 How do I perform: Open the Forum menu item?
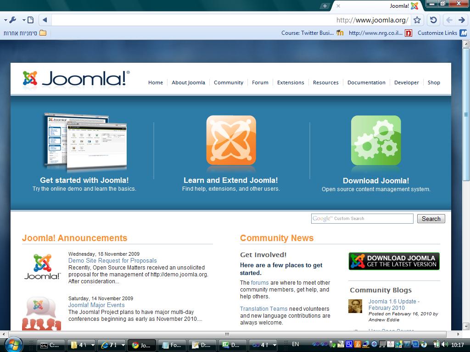[260, 82]
